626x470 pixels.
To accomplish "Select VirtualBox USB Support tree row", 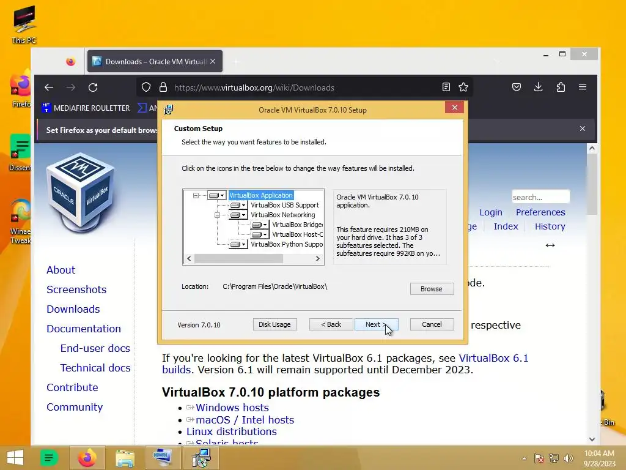I will [285, 205].
